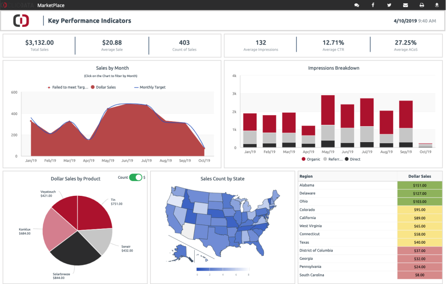
Task: Click the export upload icon
Action: (x=437, y=5)
